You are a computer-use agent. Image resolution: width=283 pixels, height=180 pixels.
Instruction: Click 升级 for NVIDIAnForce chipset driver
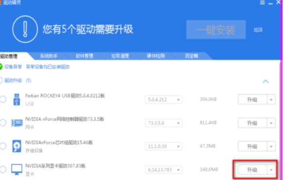coord(252,147)
